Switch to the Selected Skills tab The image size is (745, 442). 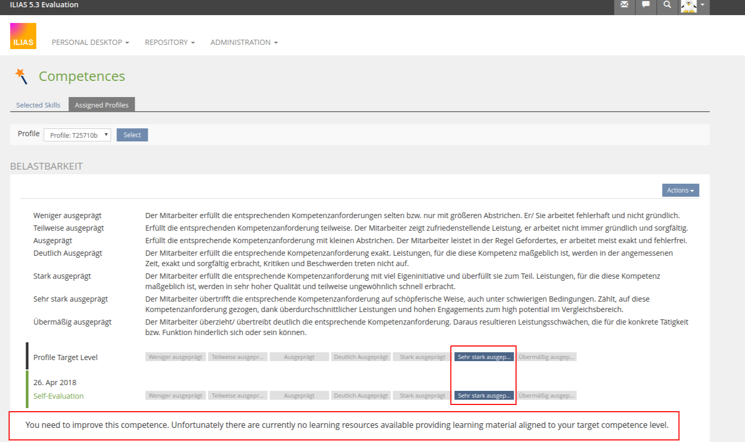coord(38,105)
